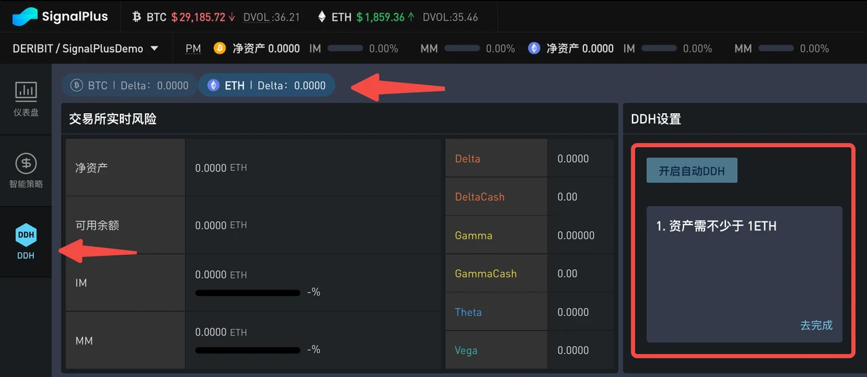The width and height of the screenshot is (867, 377).
Task: Select the DDH hexagon sidebar icon
Action: tap(26, 235)
